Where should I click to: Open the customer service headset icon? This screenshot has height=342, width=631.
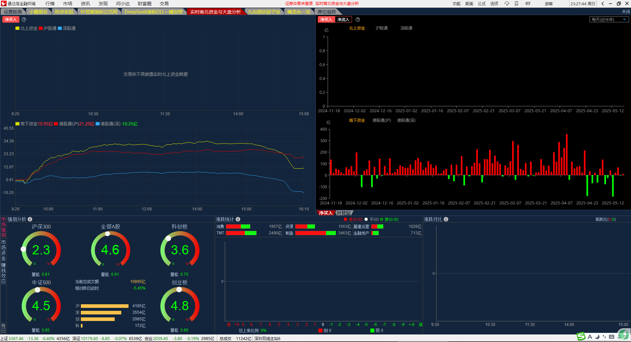pos(507,4)
